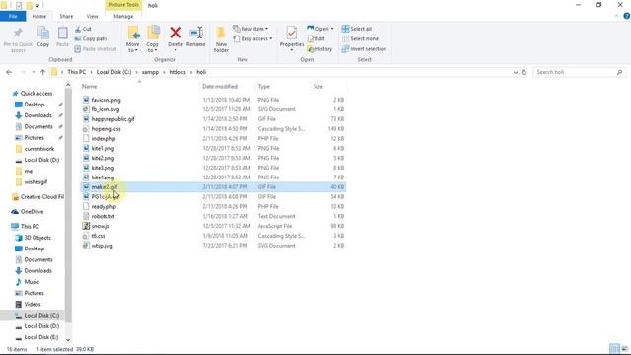This screenshot has width=631, height=355.
Task: Open the Move to command
Action: point(133,39)
